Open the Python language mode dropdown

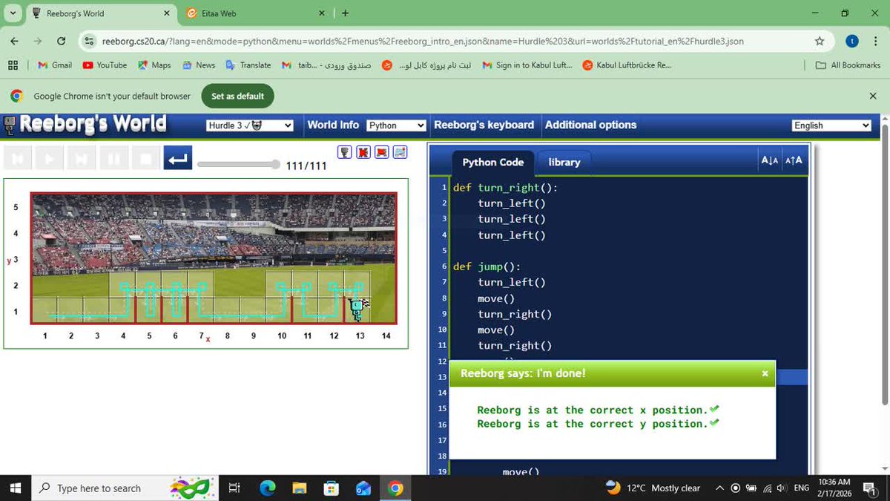[x=396, y=125]
